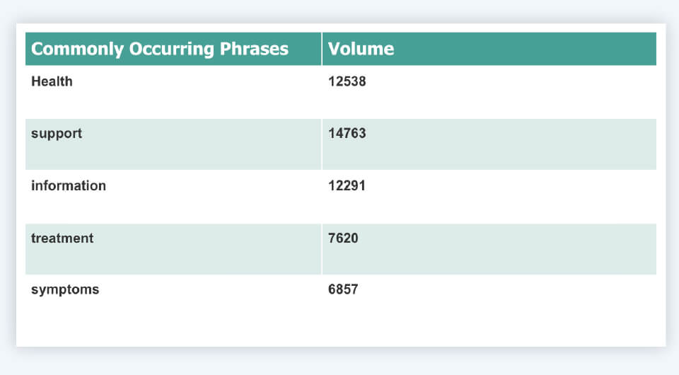679x375 pixels.
Task: Click the word support in the table
Action: tap(57, 133)
